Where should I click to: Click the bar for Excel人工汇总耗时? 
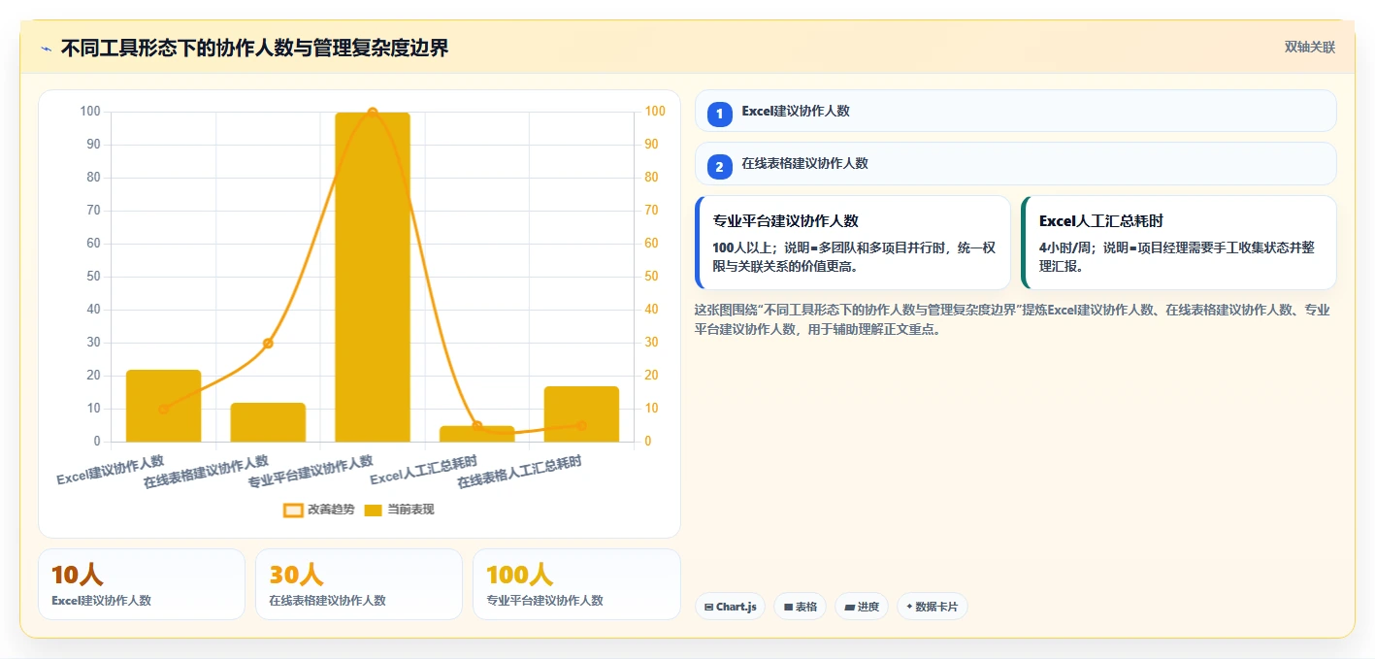(x=476, y=434)
